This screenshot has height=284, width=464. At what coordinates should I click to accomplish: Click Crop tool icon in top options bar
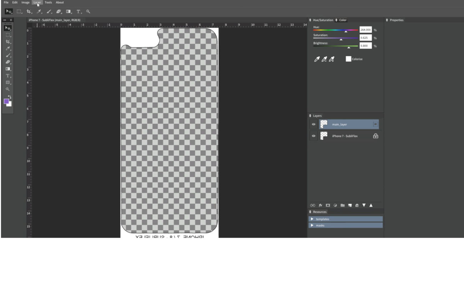[29, 11]
